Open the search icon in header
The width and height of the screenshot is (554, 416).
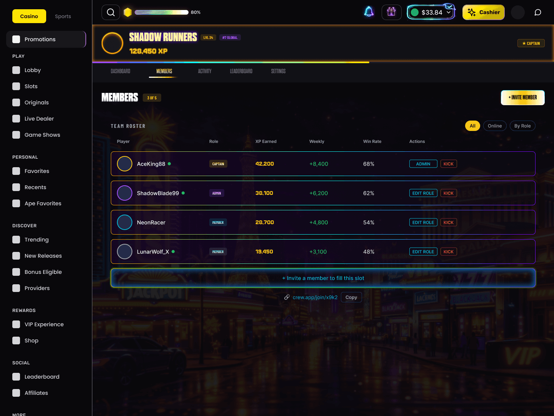click(111, 12)
